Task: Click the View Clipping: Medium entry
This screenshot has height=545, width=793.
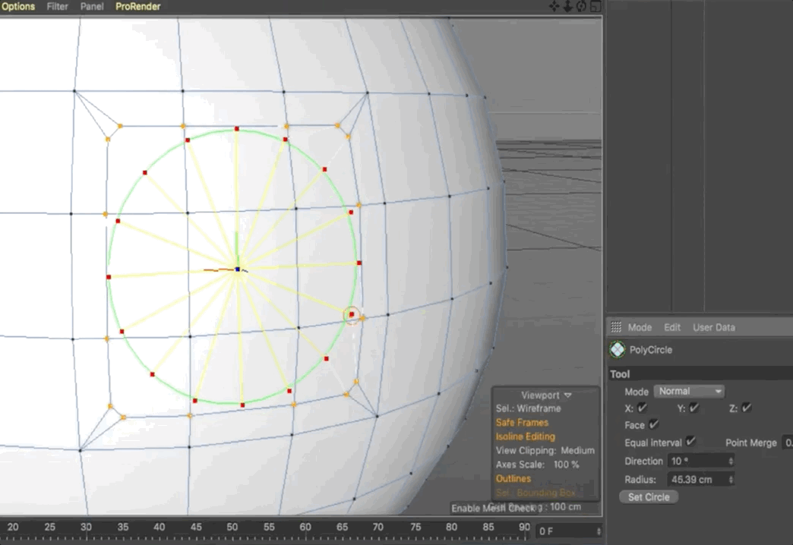Action: click(x=545, y=450)
